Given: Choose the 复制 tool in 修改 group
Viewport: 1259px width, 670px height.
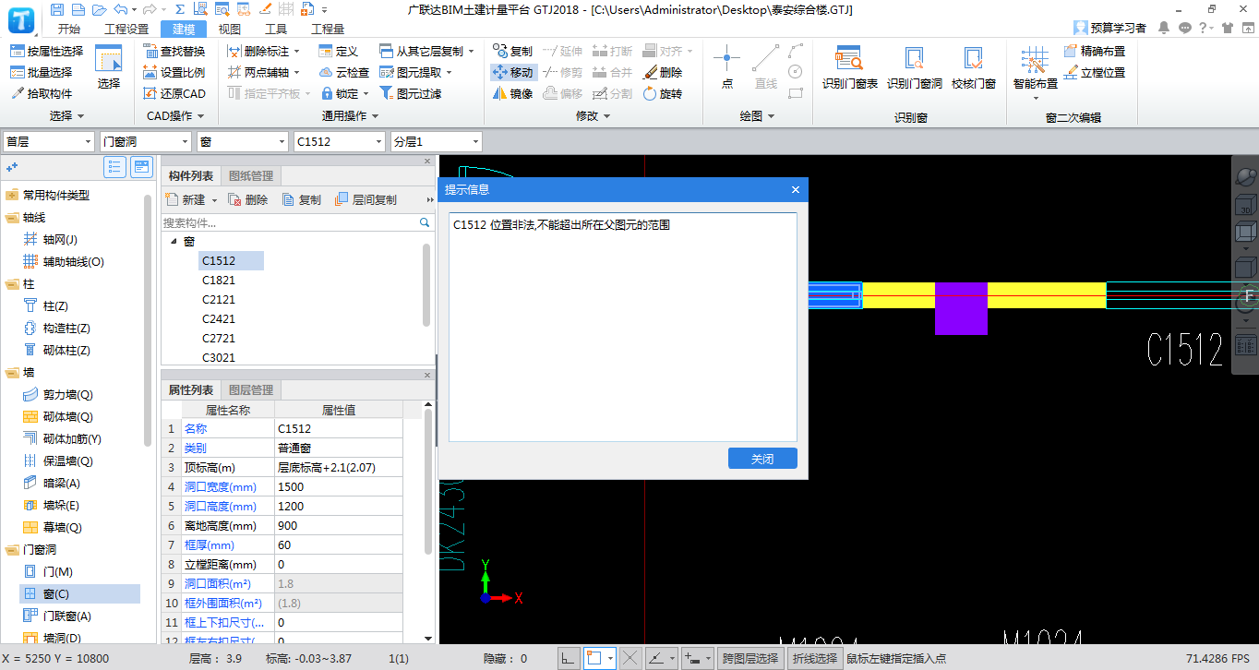Looking at the screenshot, I should point(512,51).
